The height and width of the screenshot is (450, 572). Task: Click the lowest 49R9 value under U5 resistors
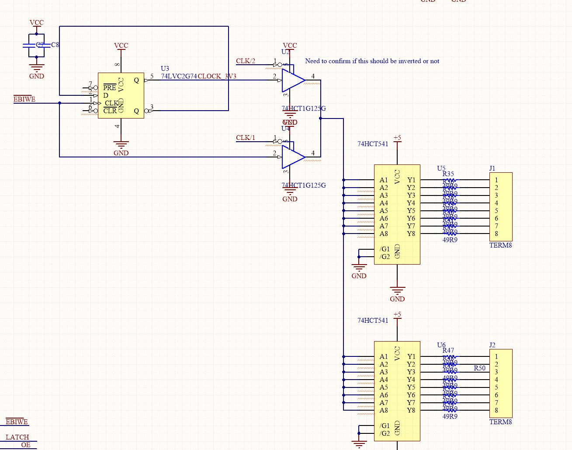pos(450,240)
